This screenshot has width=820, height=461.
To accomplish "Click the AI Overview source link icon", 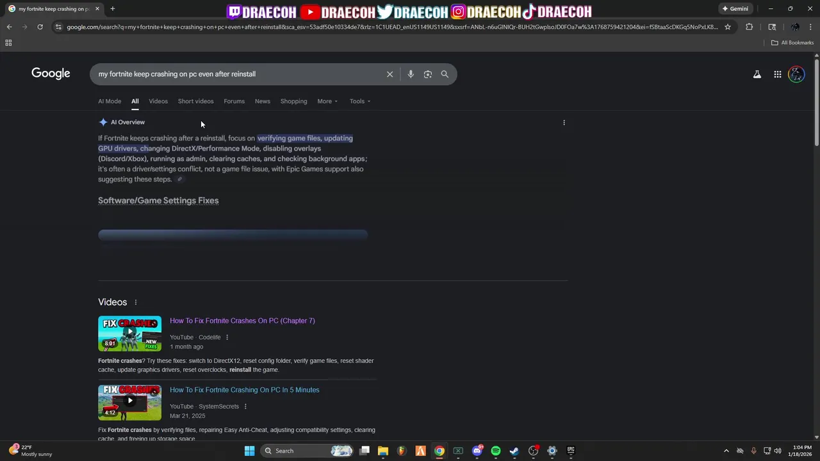I will [x=179, y=179].
